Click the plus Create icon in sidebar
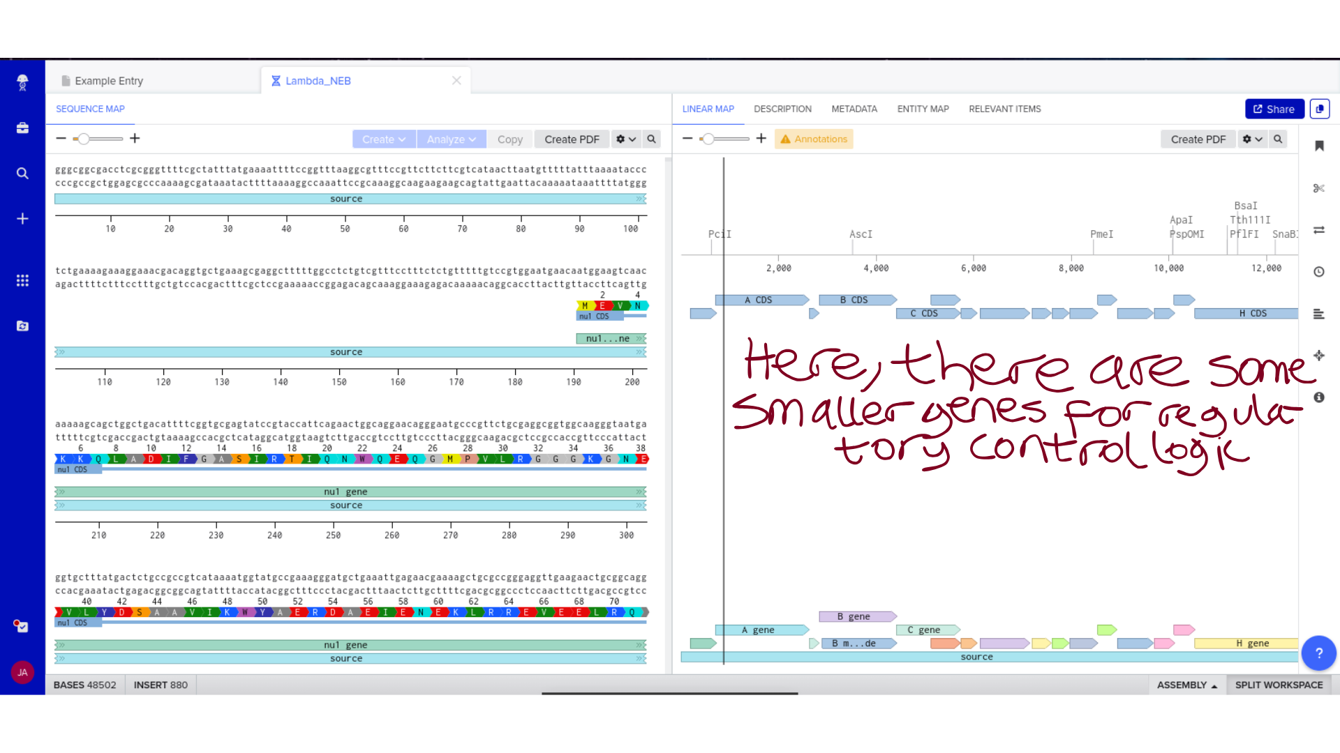Screen dimensions: 1340x753 coord(22,219)
